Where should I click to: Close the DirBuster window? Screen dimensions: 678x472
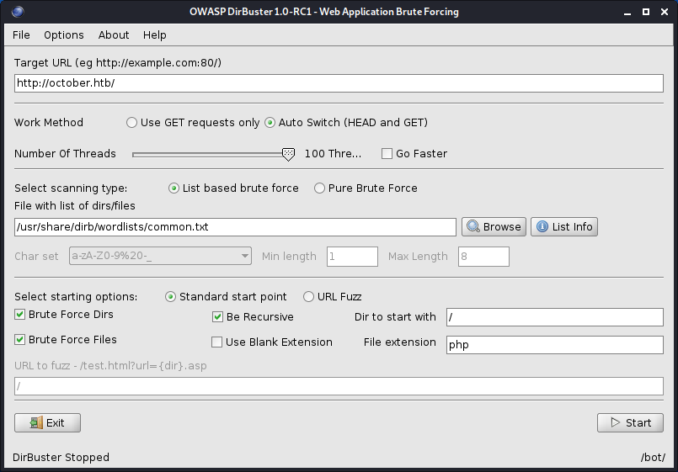pos(665,12)
